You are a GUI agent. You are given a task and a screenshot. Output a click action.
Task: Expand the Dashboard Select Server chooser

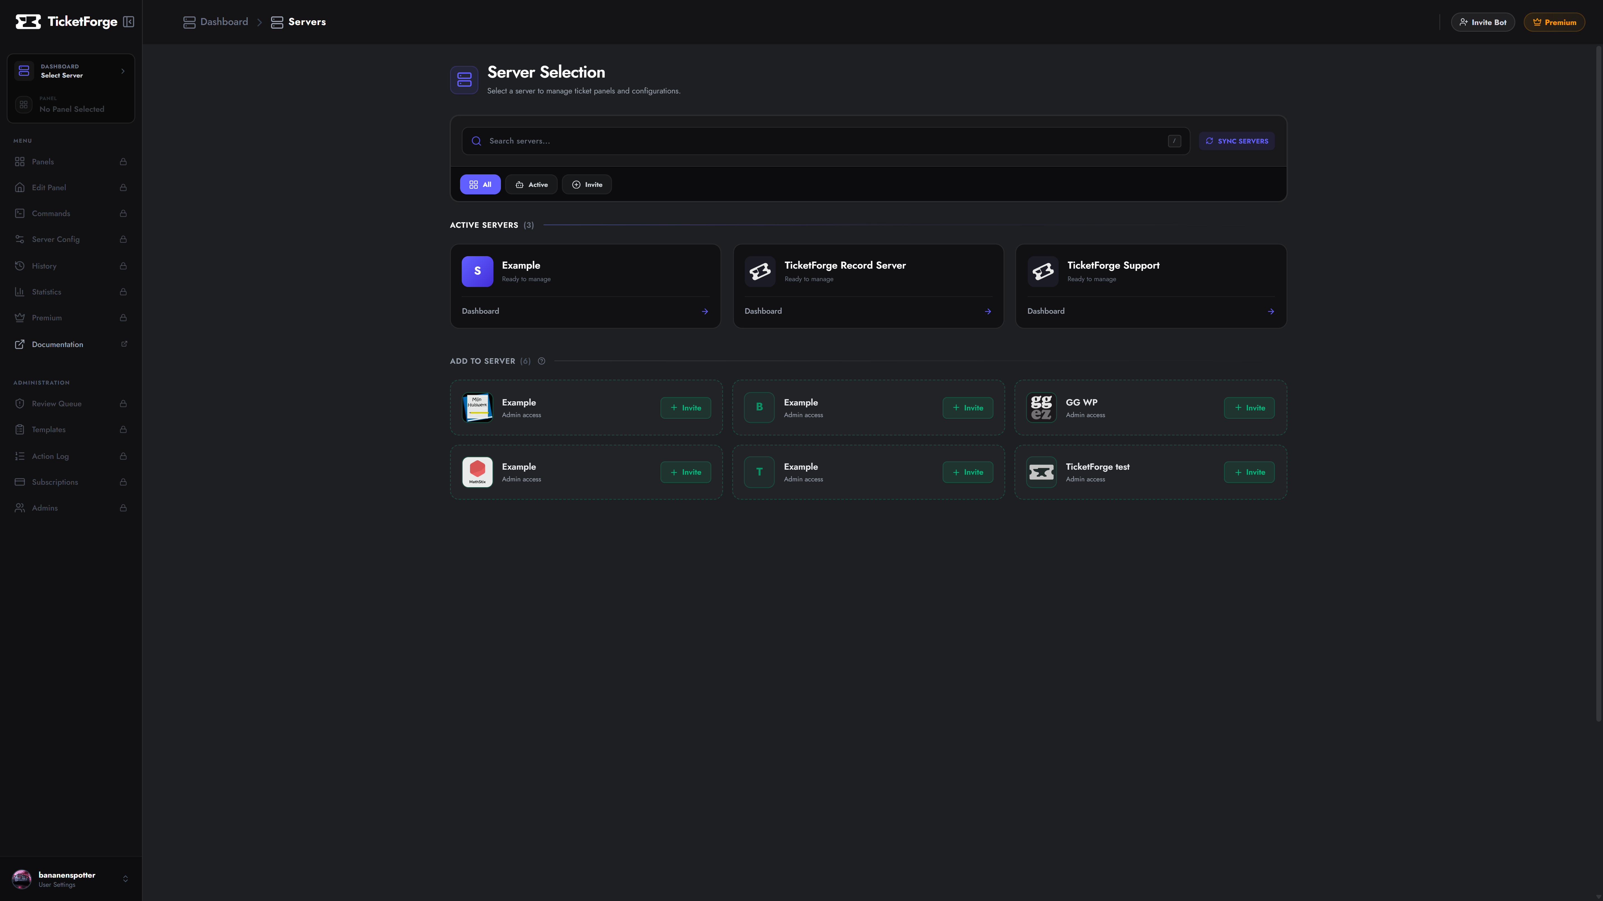71,71
